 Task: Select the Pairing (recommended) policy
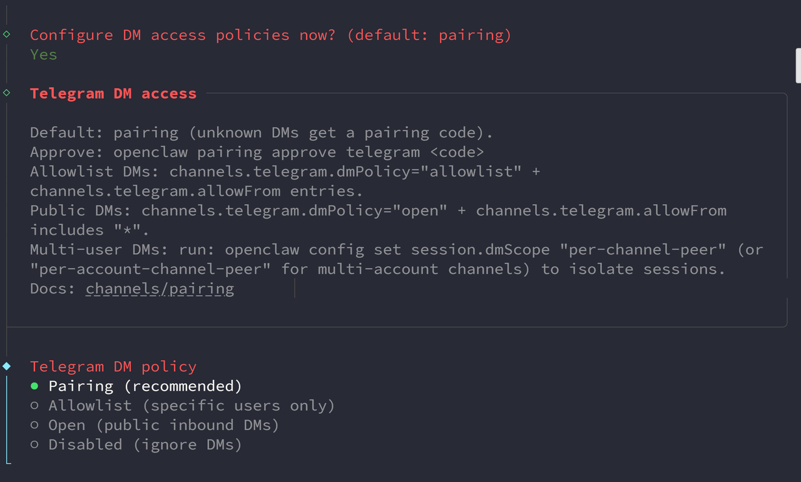coord(145,386)
